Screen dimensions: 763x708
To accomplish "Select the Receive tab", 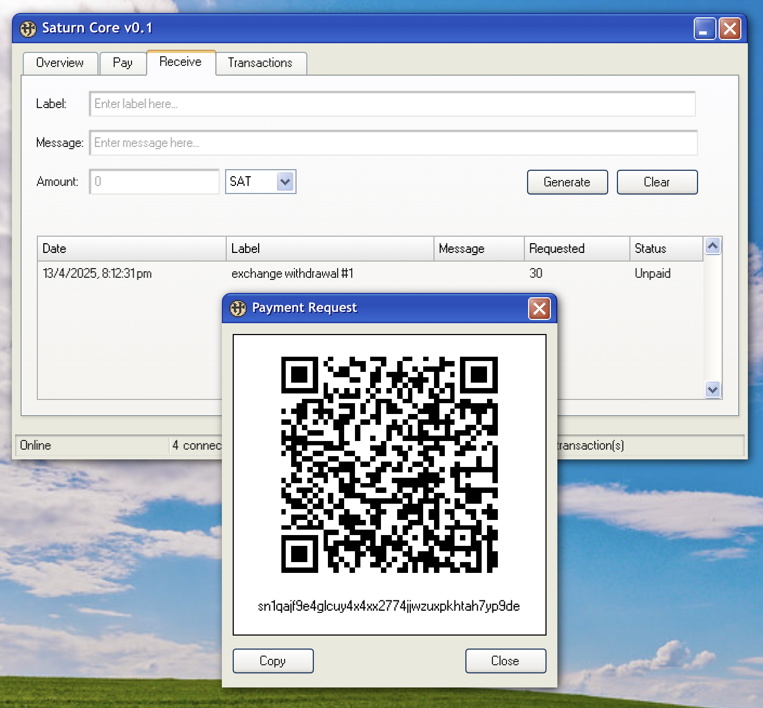I will tap(180, 62).
